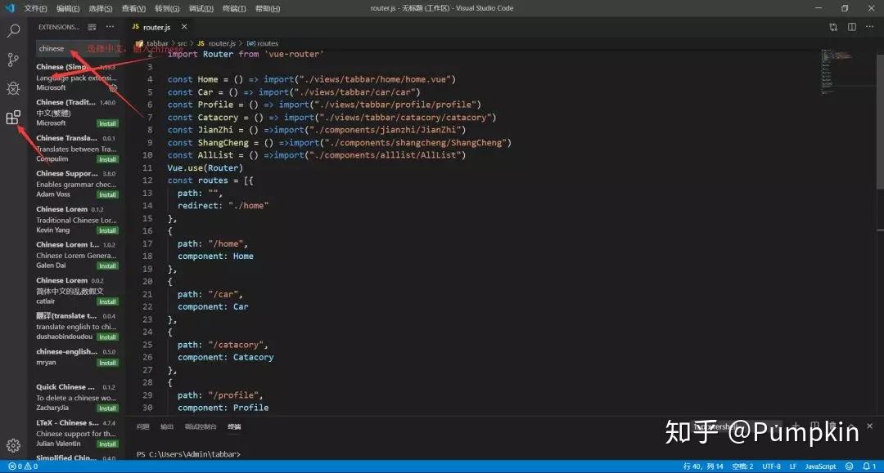This screenshot has width=884, height=473.
Task: Open the Source Control icon
Action: click(13, 60)
